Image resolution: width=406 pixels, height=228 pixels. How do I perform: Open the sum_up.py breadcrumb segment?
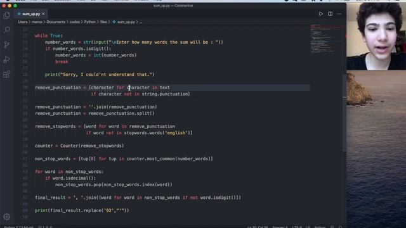click(x=126, y=22)
